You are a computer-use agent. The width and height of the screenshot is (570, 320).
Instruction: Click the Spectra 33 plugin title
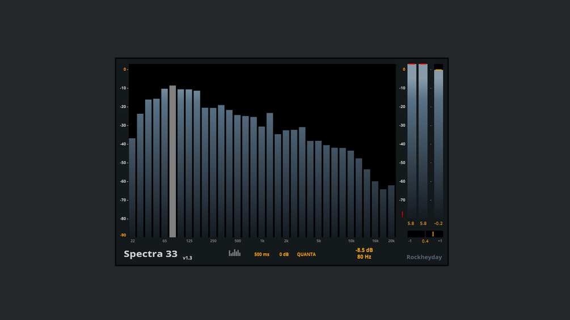click(150, 254)
